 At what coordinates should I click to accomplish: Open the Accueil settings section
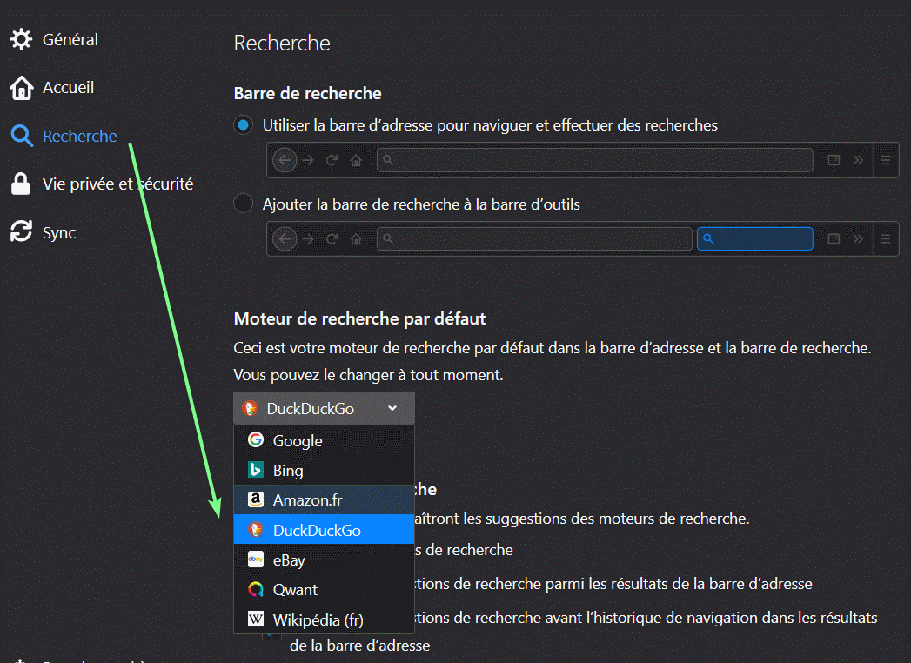[x=68, y=88]
